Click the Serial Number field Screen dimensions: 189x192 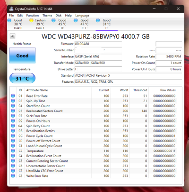(x=98, y=50)
